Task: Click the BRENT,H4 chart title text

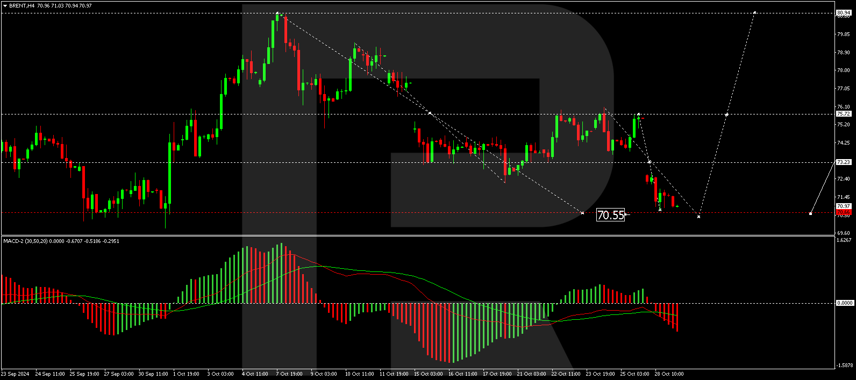Action: 23,6
